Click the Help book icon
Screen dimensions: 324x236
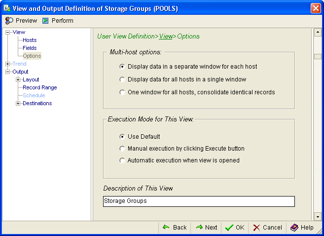click(294, 228)
